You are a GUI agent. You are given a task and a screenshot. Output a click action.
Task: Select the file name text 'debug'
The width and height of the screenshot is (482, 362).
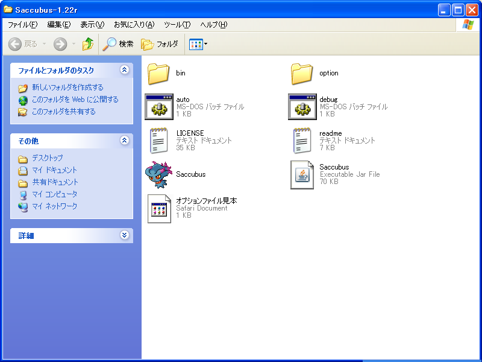tap(328, 100)
